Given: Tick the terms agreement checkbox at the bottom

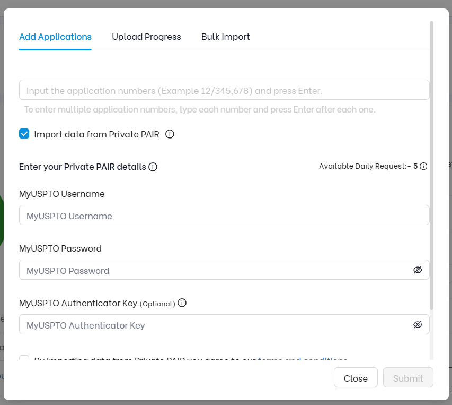Looking at the screenshot, I should [x=24, y=359].
